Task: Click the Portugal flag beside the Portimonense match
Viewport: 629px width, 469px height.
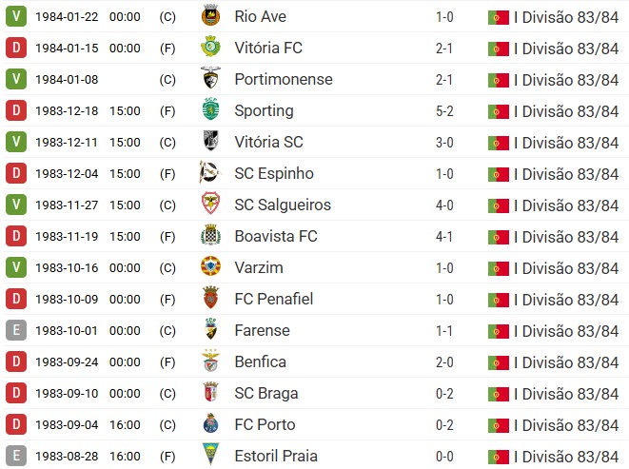Action: pyautogui.click(x=498, y=80)
